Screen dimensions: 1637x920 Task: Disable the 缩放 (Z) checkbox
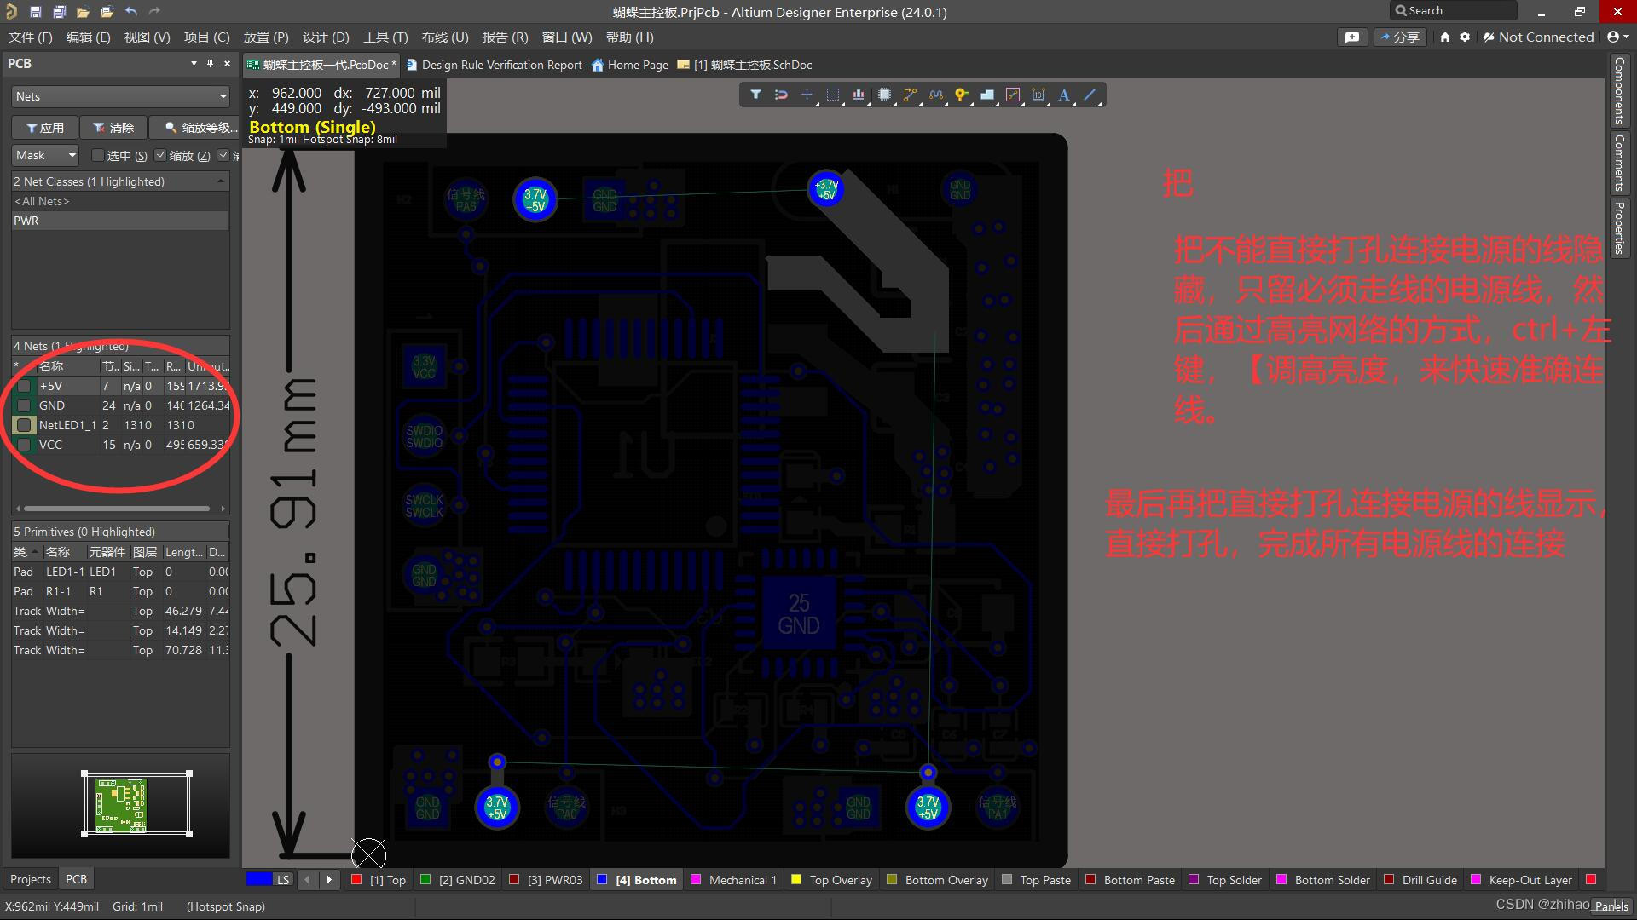(x=160, y=155)
